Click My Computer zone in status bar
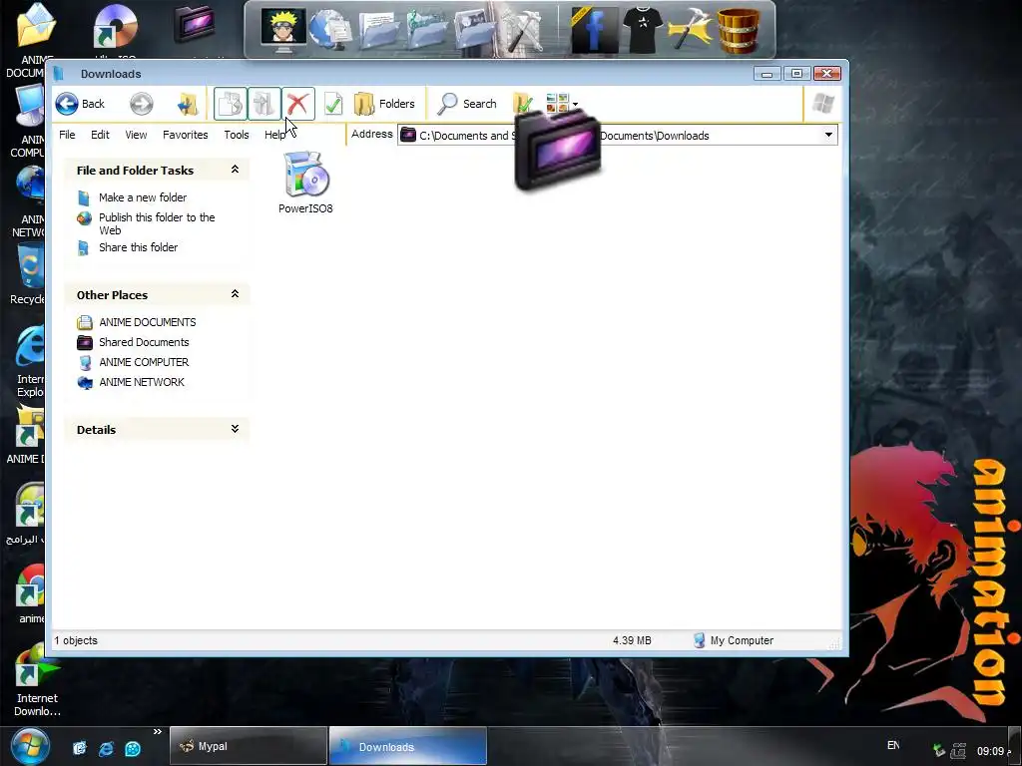This screenshot has width=1022, height=766. click(734, 640)
